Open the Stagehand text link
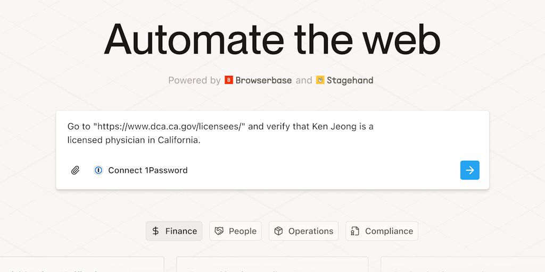Image resolution: width=545 pixels, height=272 pixels. coord(350,80)
